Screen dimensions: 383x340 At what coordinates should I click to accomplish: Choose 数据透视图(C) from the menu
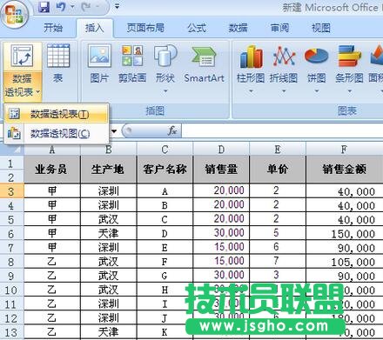pyautogui.click(x=57, y=133)
